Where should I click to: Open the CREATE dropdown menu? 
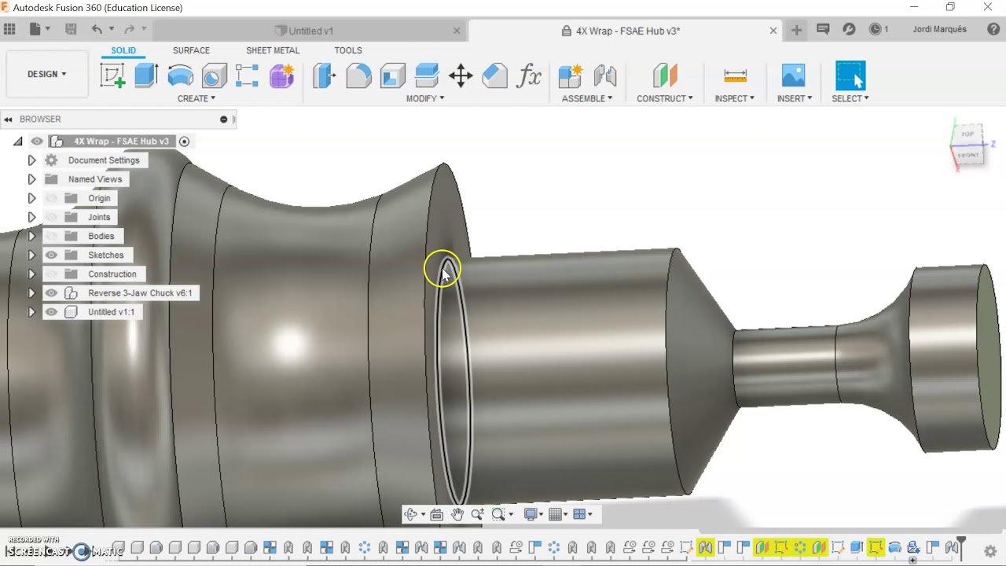pyautogui.click(x=196, y=98)
